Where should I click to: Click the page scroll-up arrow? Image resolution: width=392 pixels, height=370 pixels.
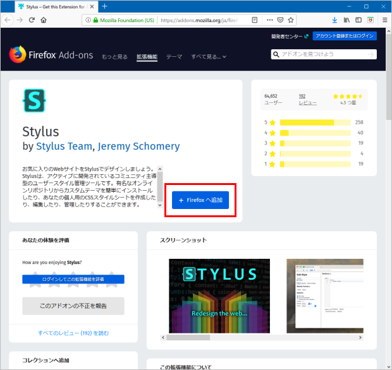[389, 31]
